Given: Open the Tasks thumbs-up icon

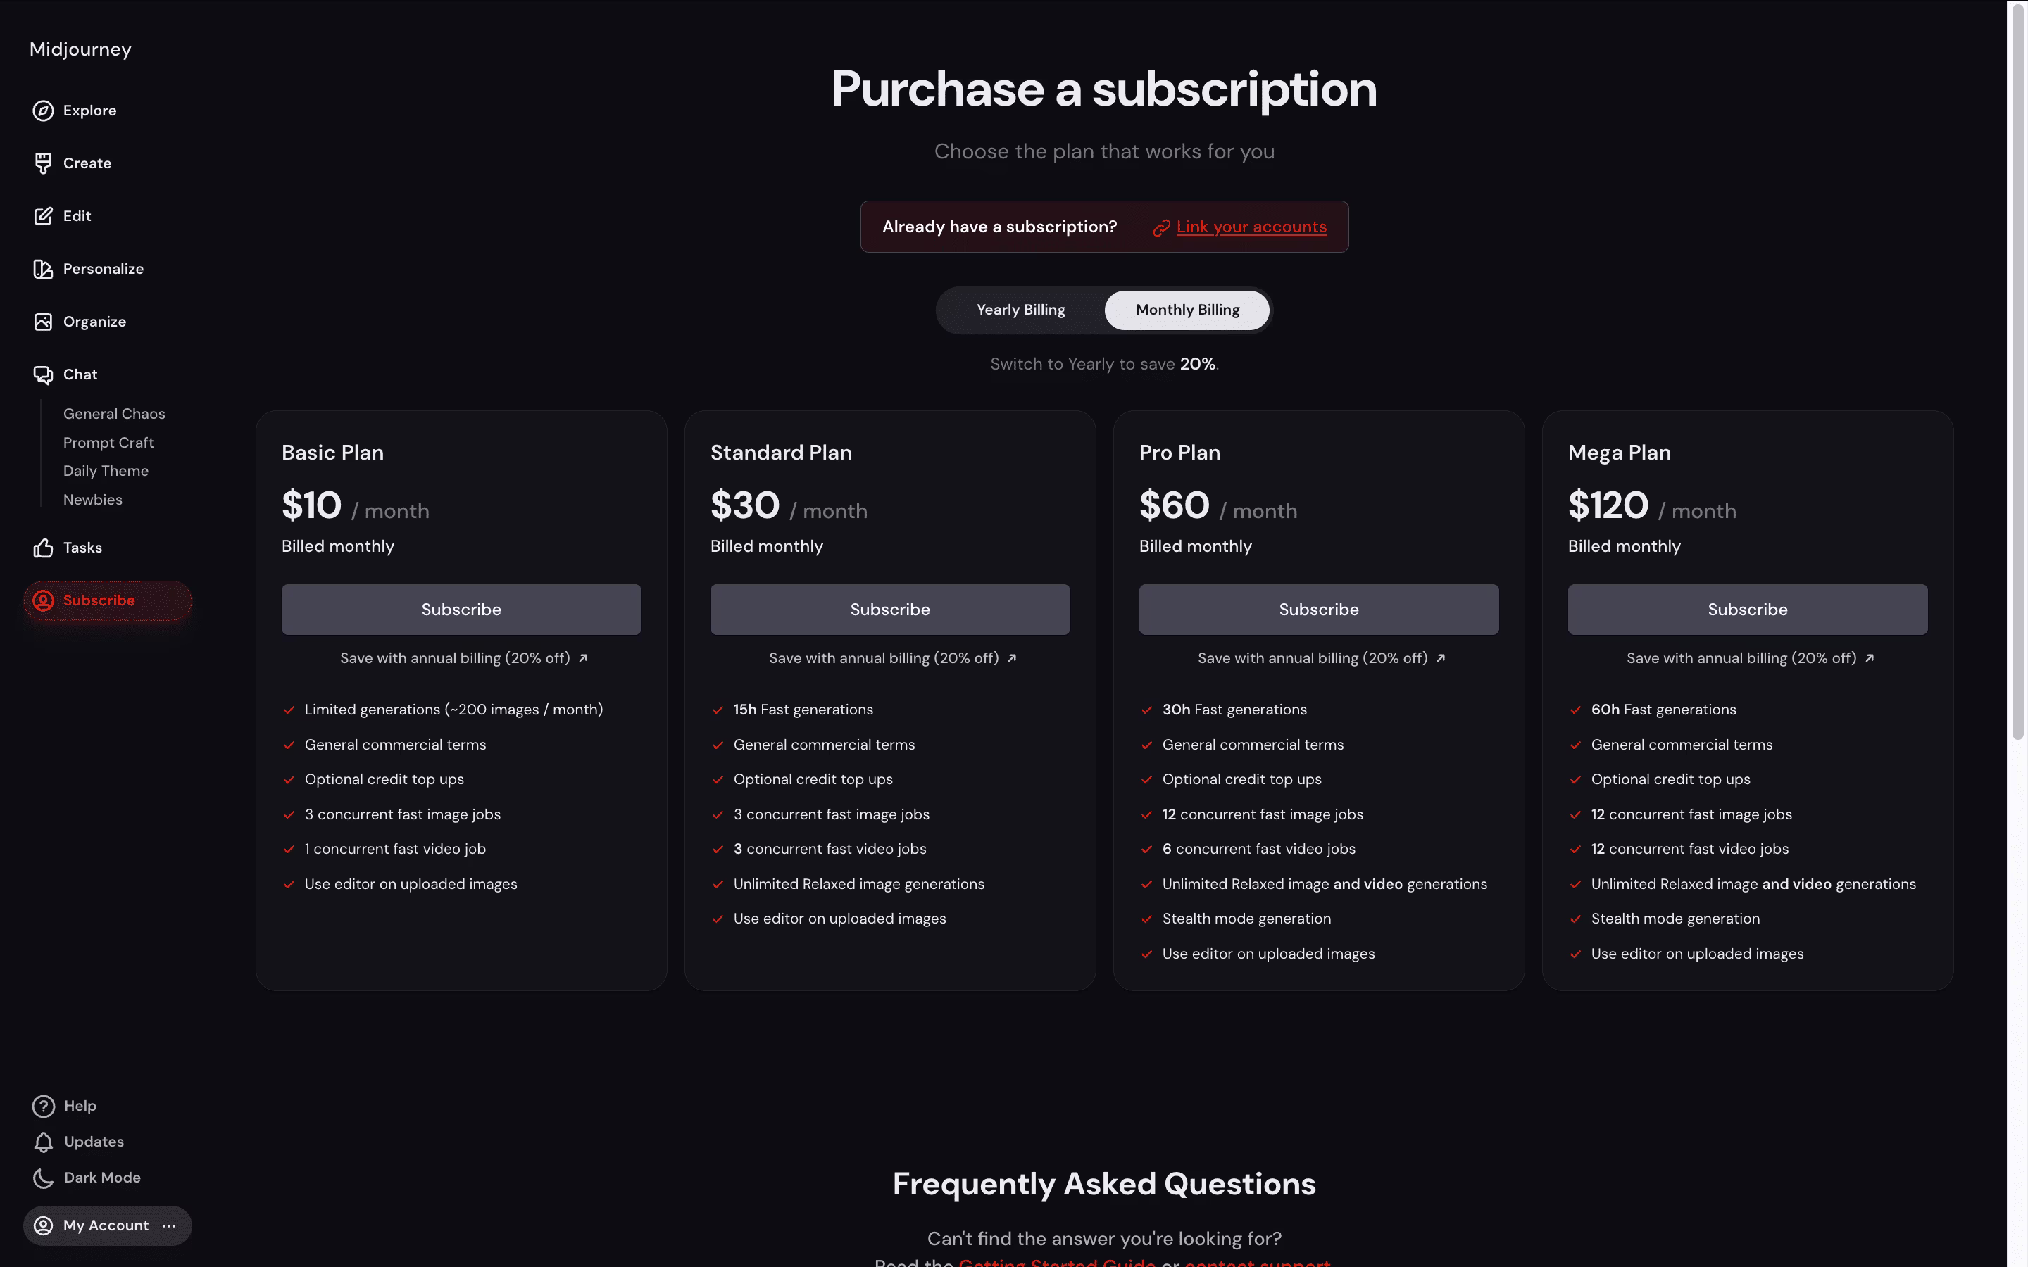Looking at the screenshot, I should click(x=43, y=547).
